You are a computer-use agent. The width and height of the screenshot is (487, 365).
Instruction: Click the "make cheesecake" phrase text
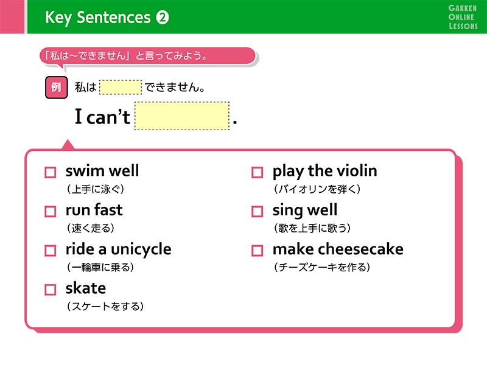click(338, 249)
